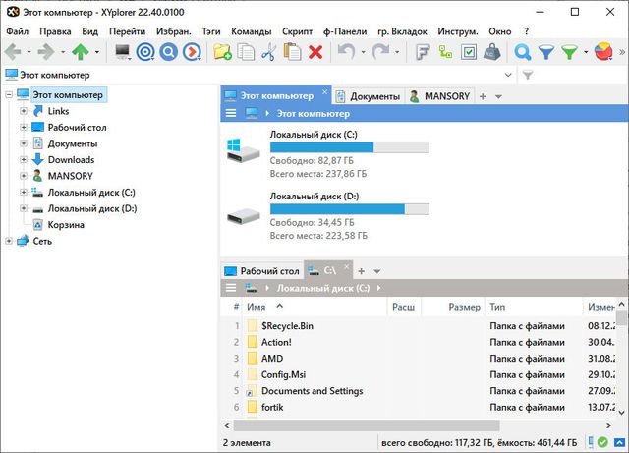The width and height of the screenshot is (629, 453).
Task: Switch to the Документы tab
Action: pos(369,96)
